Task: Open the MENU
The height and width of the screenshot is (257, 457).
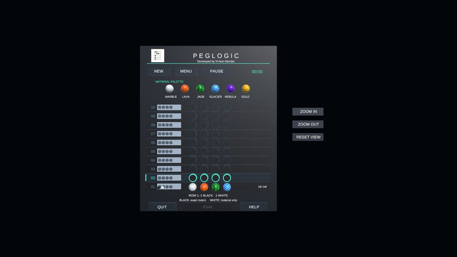Action: click(x=186, y=71)
